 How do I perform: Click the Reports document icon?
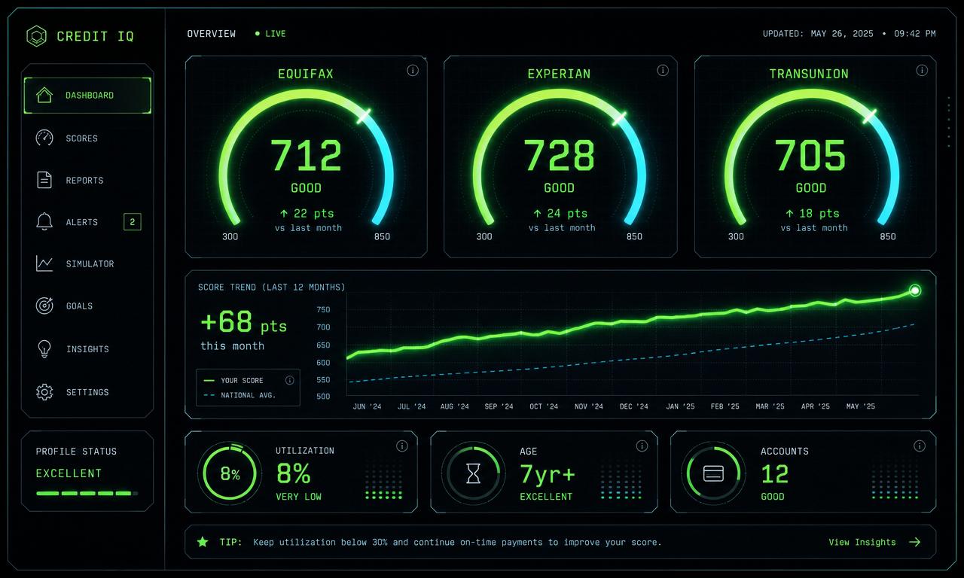[x=44, y=180]
